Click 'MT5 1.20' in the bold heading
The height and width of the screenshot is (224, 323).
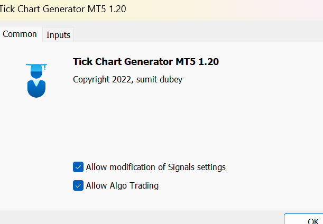[197, 62]
